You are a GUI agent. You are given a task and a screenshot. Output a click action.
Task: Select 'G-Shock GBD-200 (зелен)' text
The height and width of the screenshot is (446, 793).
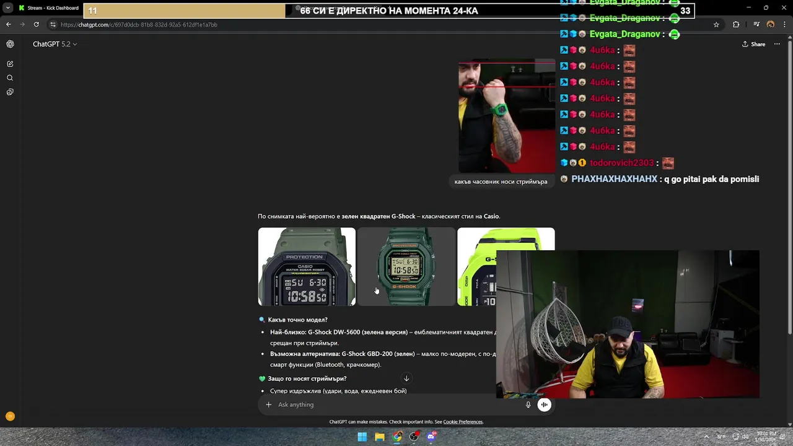(x=378, y=354)
